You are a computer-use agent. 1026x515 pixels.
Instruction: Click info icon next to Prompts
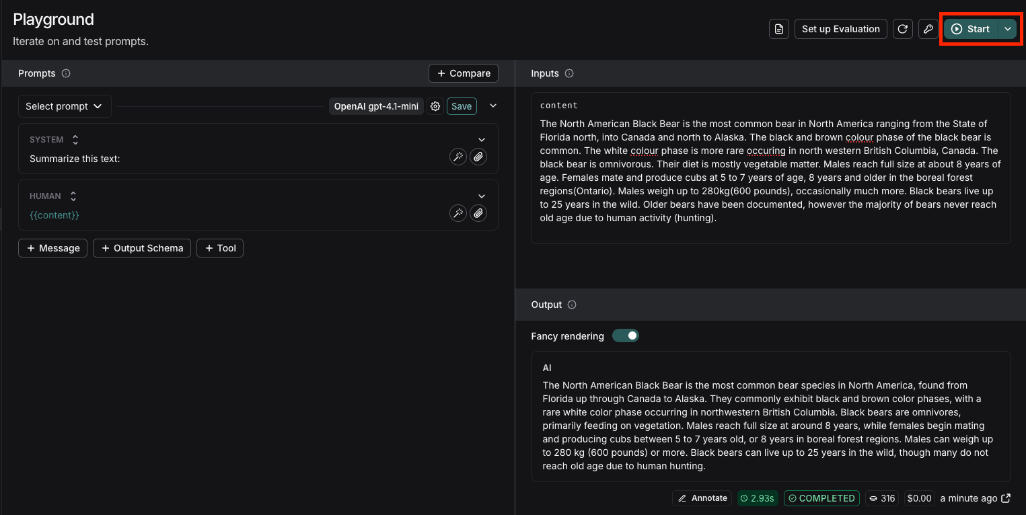pos(66,73)
